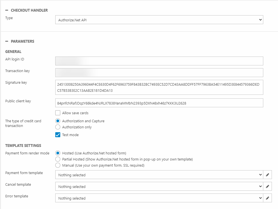The height and width of the screenshot is (209, 278).
Task: Click pencil edit icon beside Error template
Action: click(267, 198)
